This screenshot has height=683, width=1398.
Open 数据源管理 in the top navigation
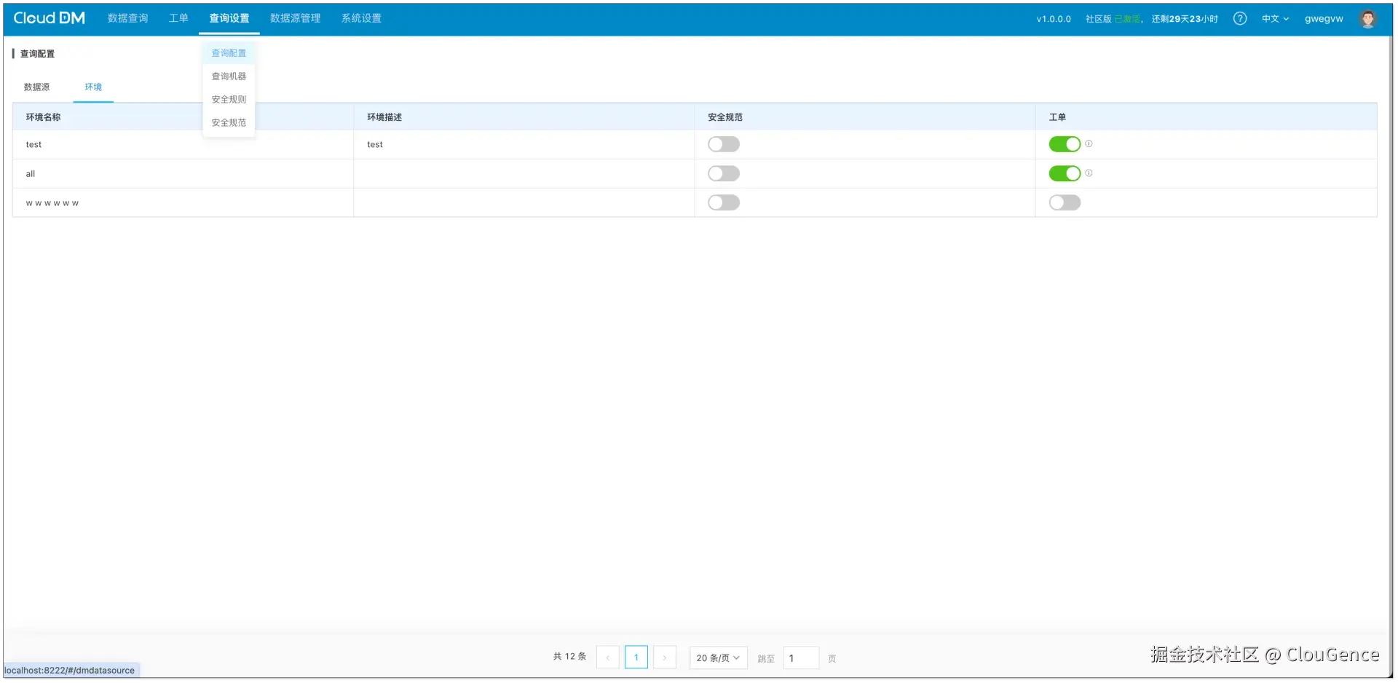click(x=296, y=18)
